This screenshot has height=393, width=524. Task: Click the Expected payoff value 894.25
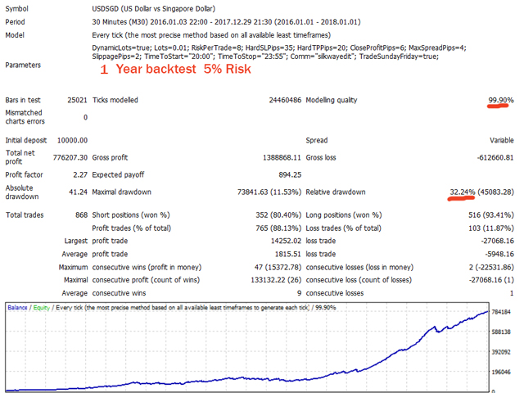click(290, 174)
